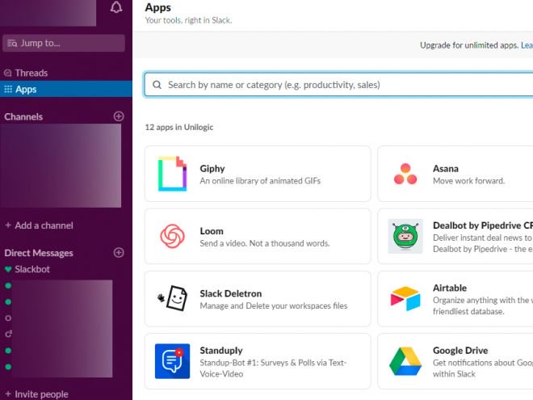This screenshot has height=400, width=533.
Task: Click the Apps page heading
Action: click(x=158, y=7)
